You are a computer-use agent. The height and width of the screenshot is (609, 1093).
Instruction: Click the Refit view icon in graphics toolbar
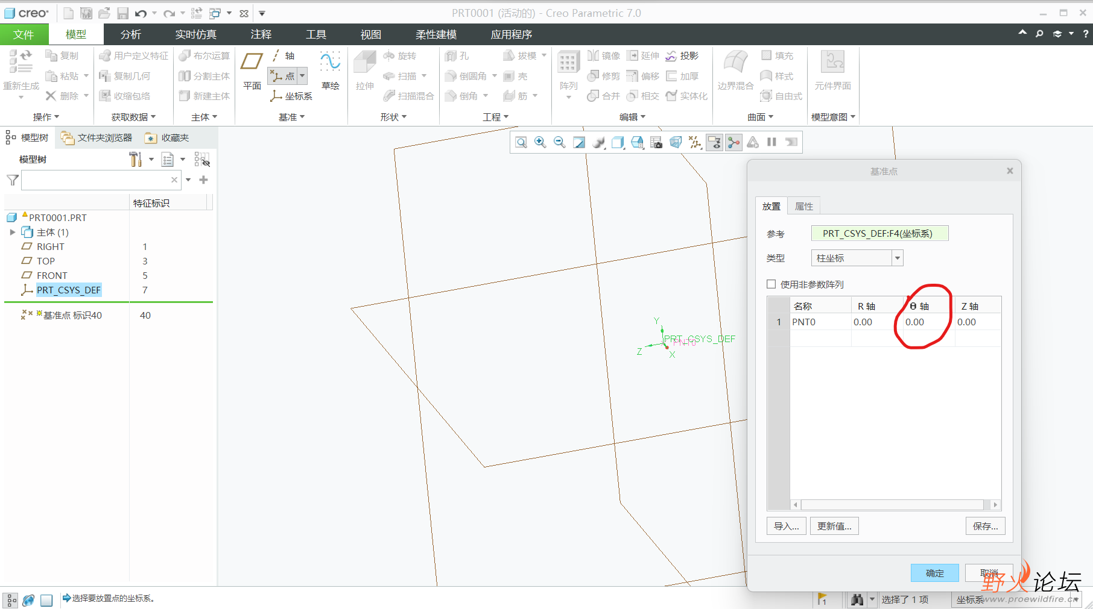pos(521,142)
